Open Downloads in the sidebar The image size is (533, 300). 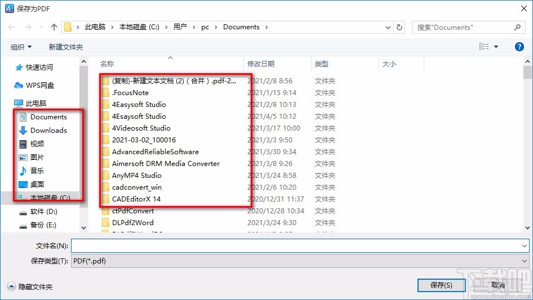[x=43, y=130]
